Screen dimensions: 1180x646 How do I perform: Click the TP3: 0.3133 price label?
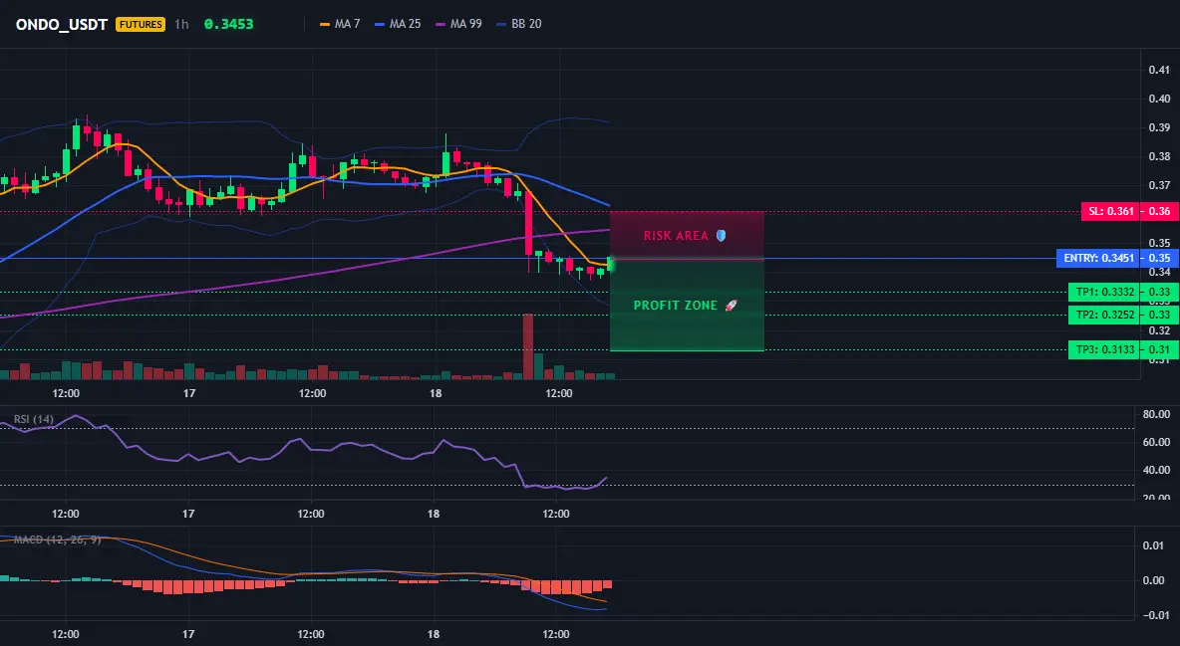tap(1104, 349)
